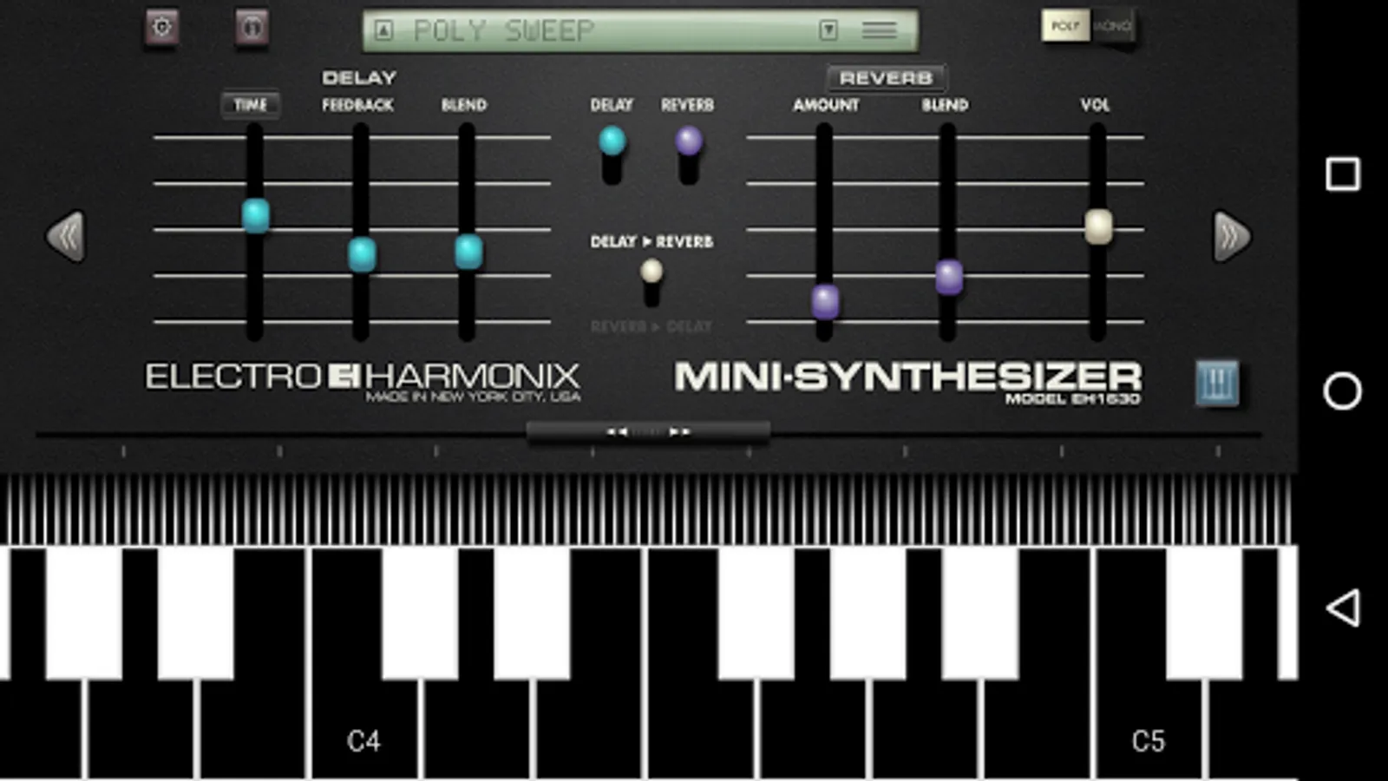
Task: Tap the blue keyboard icon
Action: pyautogui.click(x=1217, y=383)
